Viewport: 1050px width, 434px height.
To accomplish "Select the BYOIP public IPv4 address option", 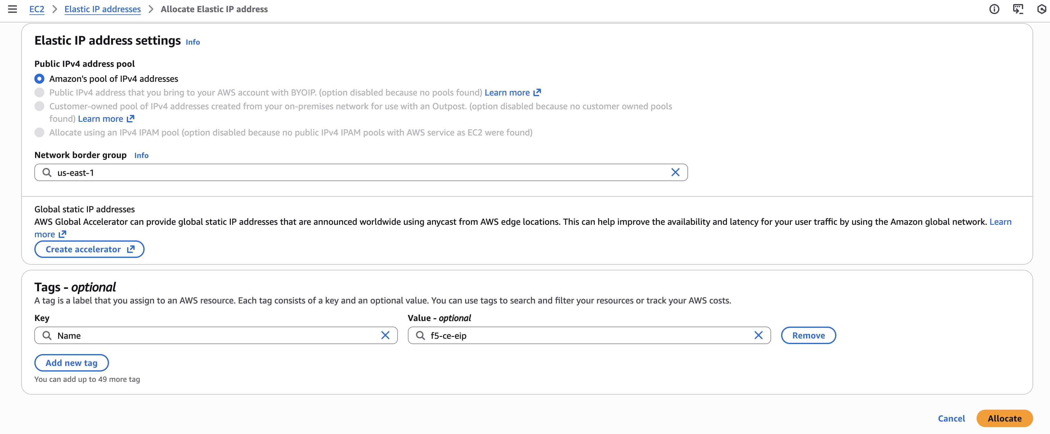I will [x=39, y=92].
